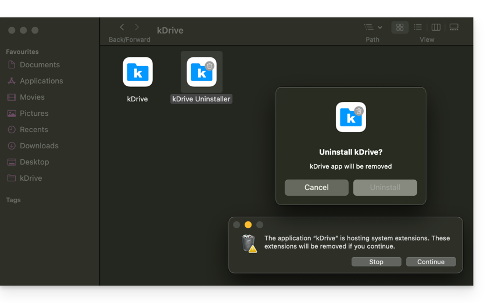Go forward with the forward arrow
Viewport: 491px width, 303px height.
(137, 27)
